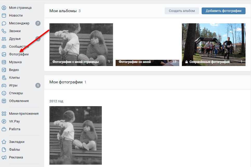Viewport: 251px width, 167px height.
Task: Click the My Page profile icon
Action: [4, 8]
